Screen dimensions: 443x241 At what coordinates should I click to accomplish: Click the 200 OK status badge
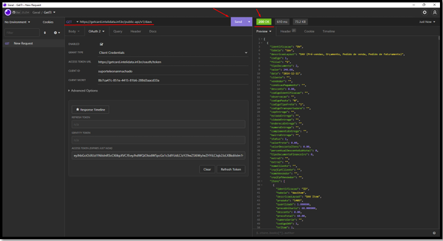point(264,22)
